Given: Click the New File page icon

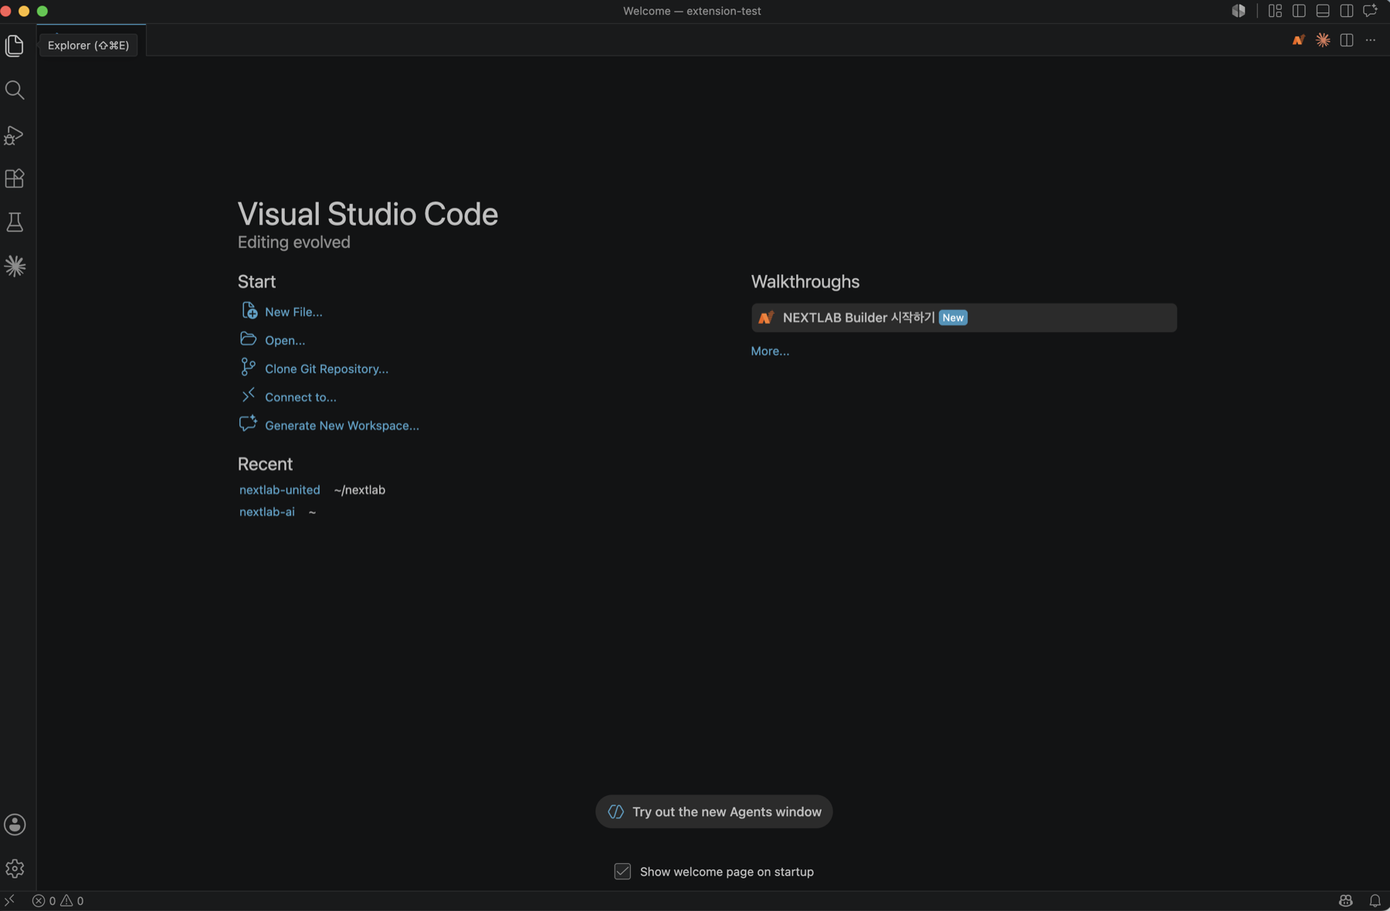Looking at the screenshot, I should 249,311.
